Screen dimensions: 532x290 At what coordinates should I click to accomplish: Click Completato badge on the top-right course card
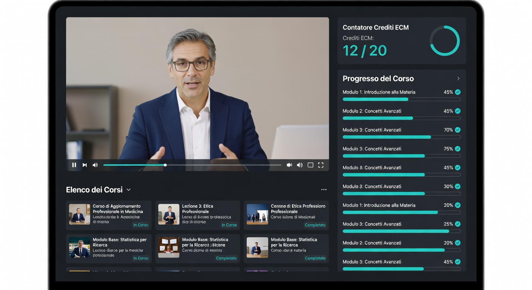(x=315, y=225)
